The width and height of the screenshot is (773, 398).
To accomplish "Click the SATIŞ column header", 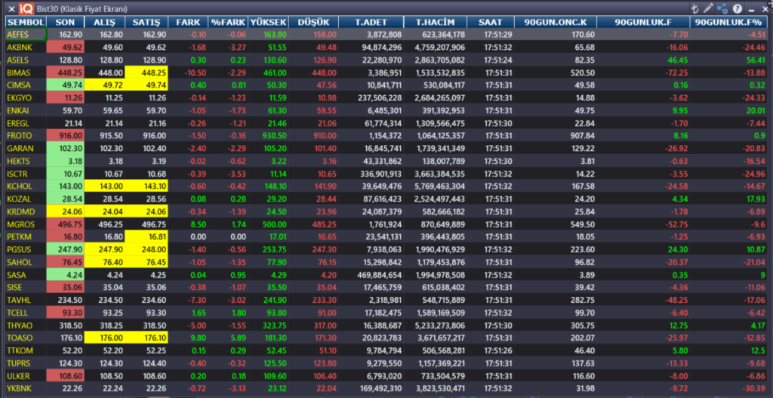I will pos(146,22).
